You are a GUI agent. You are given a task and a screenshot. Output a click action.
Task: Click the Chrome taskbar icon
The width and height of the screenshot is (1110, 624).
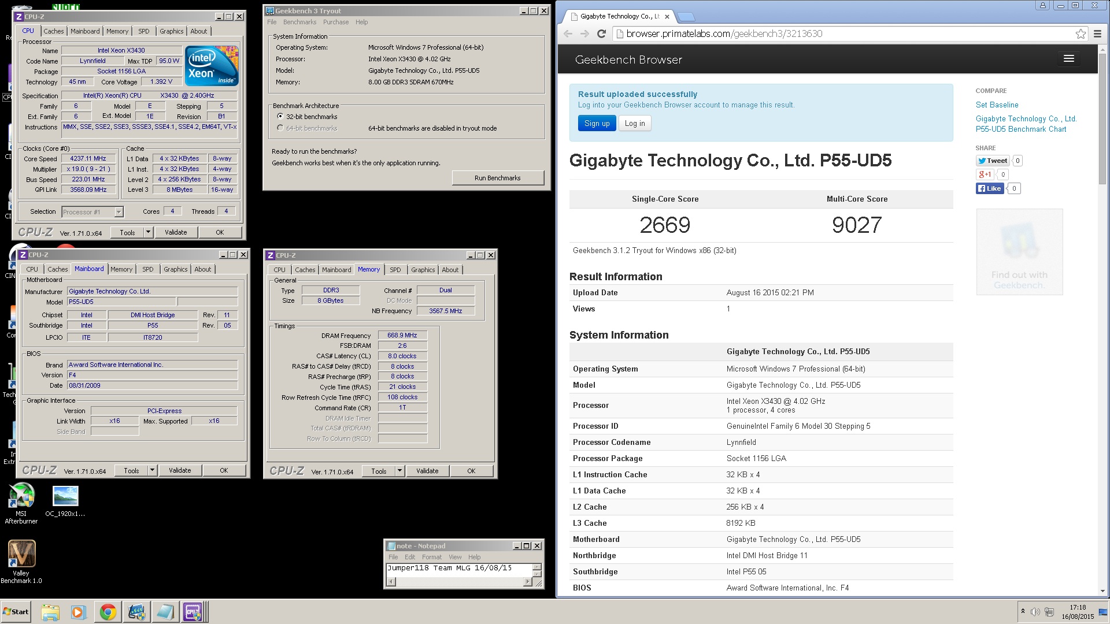tap(108, 612)
